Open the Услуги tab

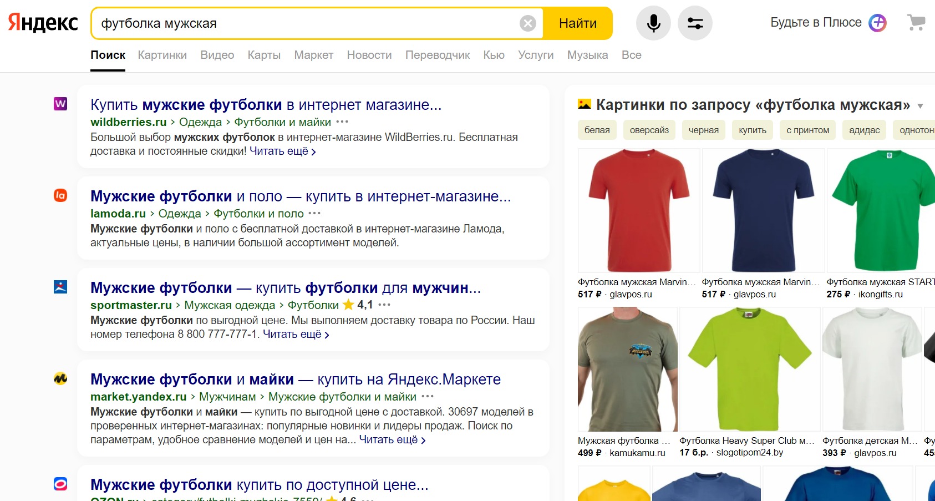click(536, 55)
